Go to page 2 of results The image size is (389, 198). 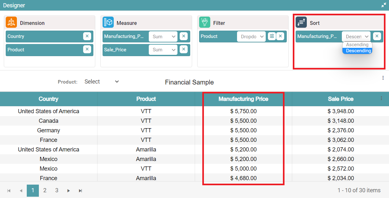pos(45,190)
